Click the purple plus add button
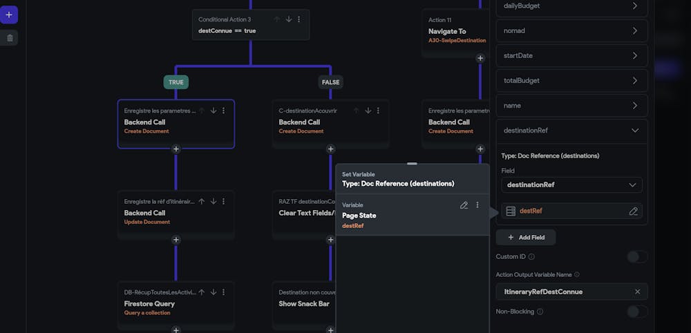 pyautogui.click(x=9, y=15)
